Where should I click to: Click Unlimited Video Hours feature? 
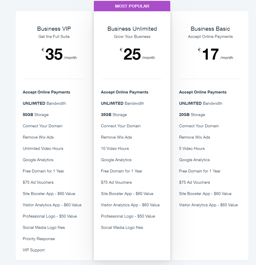coord(43,148)
